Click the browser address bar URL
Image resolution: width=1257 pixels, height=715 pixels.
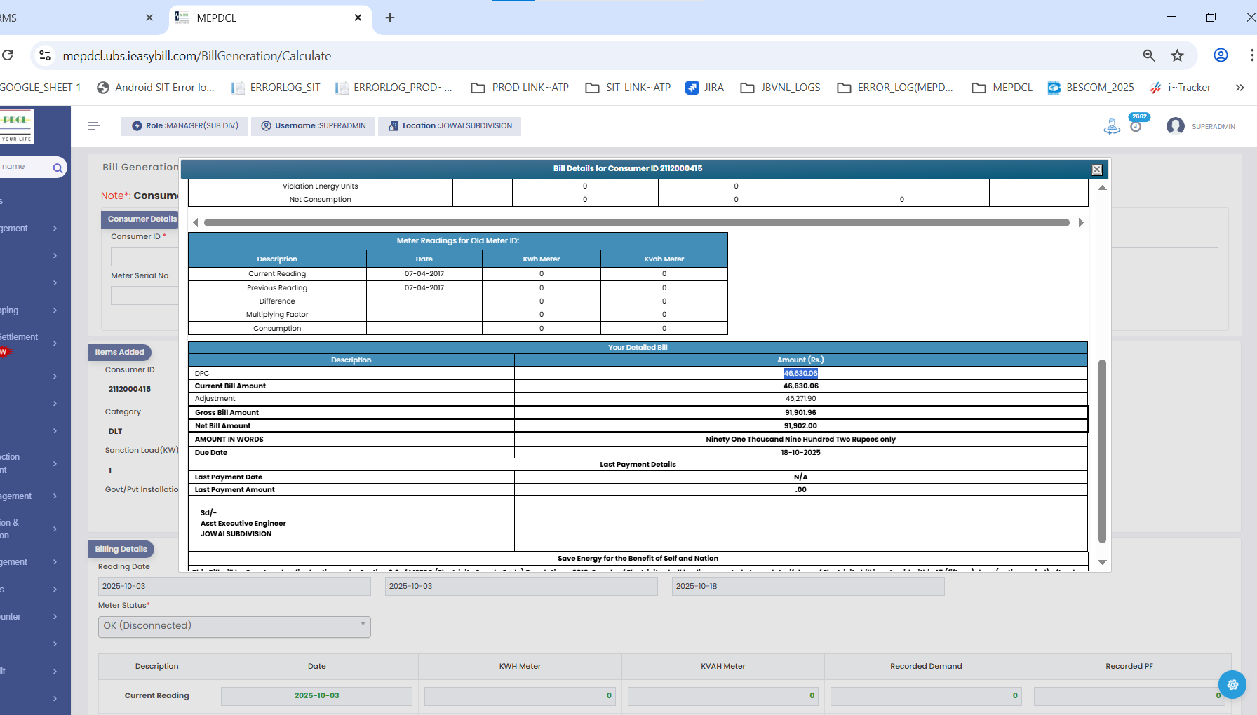click(196, 56)
